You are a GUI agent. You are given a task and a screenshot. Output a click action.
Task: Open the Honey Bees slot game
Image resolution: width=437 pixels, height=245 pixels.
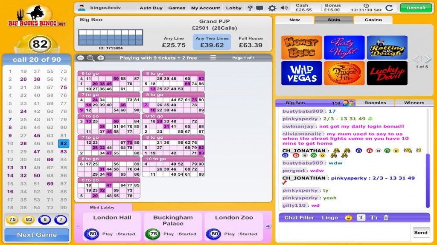pos(301,48)
